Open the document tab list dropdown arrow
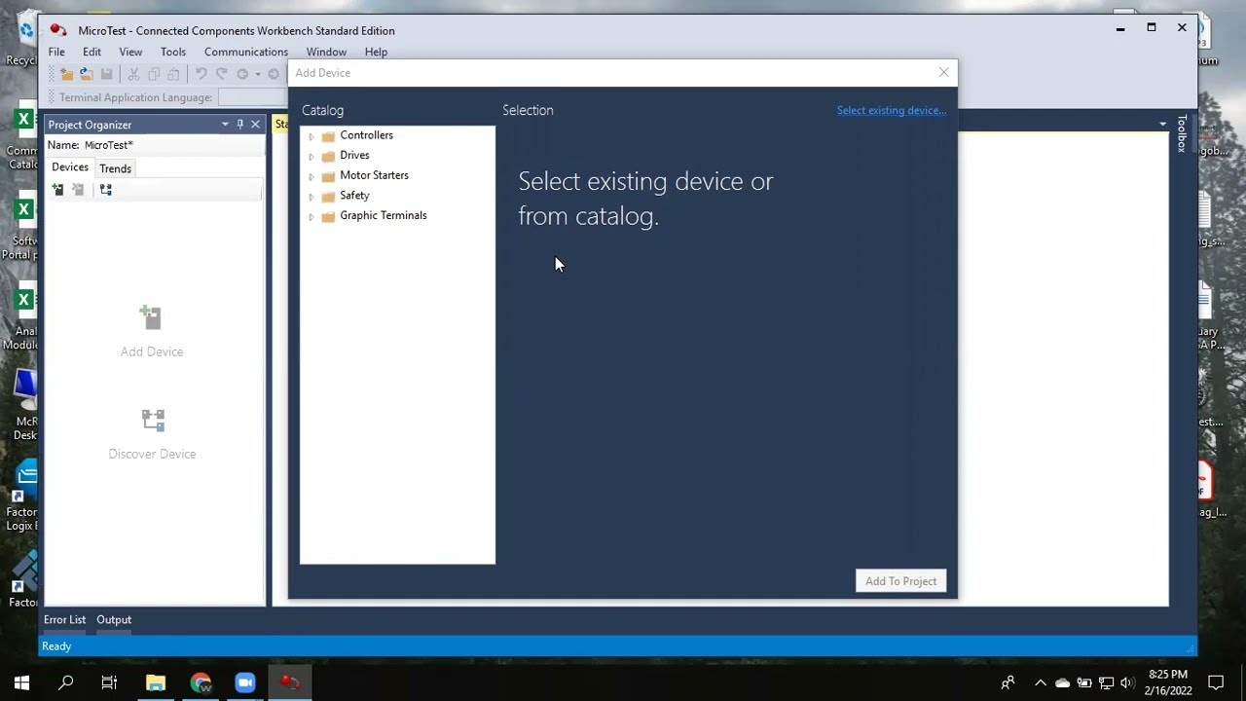The image size is (1246, 701). [1162, 125]
